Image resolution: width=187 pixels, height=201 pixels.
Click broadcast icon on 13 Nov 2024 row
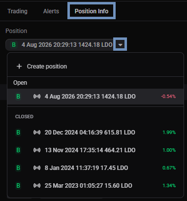pos(37,150)
